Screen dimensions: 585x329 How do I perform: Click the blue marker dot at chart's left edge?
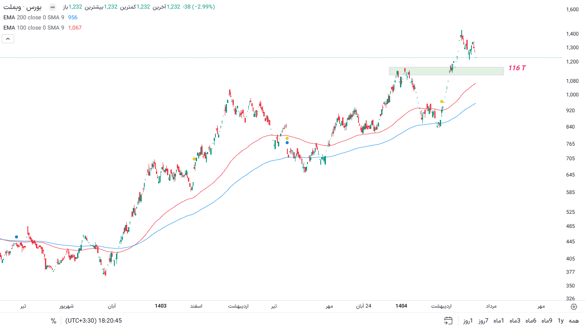pos(16,237)
